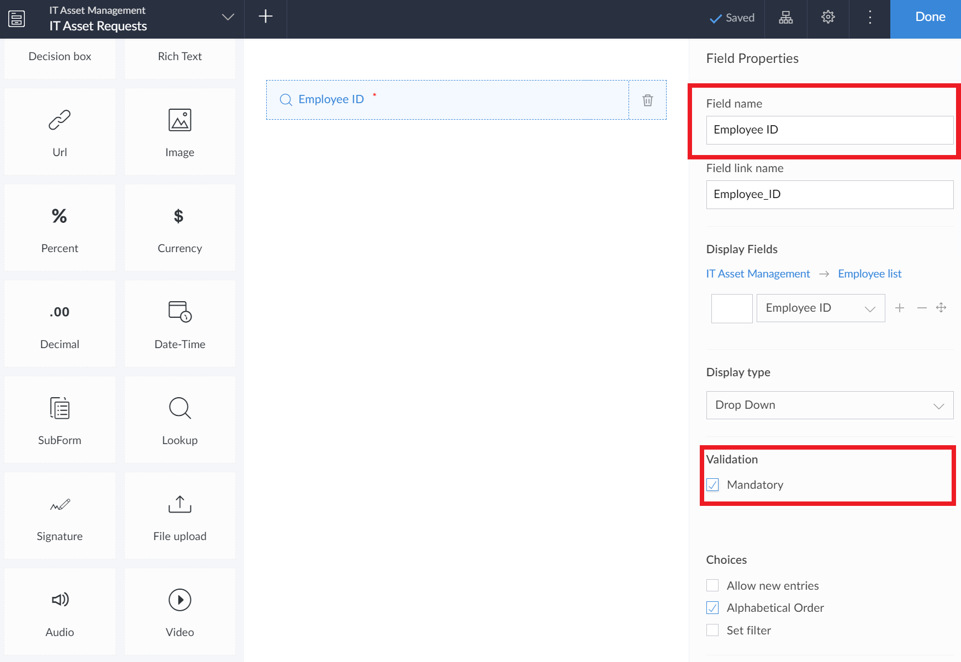The height and width of the screenshot is (662, 961).
Task: Open the IT Asset Management link
Action: point(758,274)
